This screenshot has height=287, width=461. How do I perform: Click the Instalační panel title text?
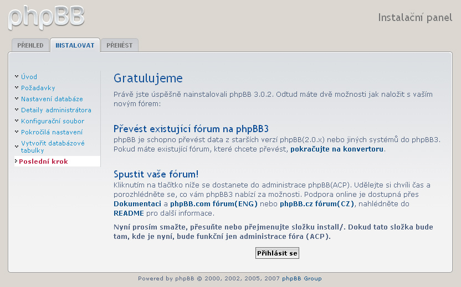coord(415,18)
